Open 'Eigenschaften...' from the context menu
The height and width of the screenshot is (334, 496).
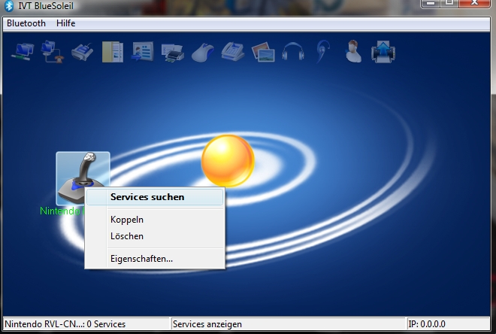[141, 259]
